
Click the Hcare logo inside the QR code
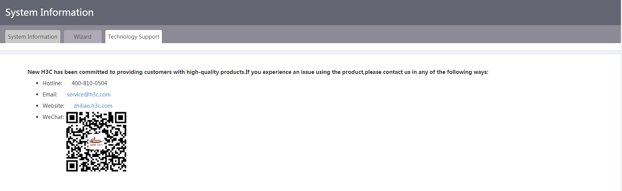click(96, 142)
